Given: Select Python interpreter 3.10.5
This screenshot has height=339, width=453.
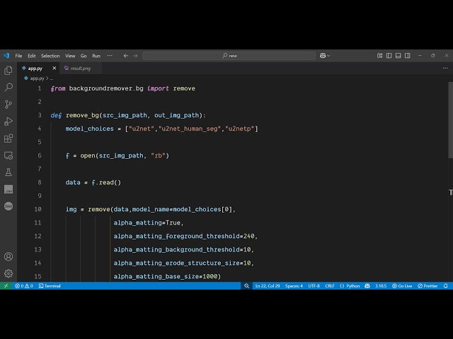Looking at the screenshot, I should pos(381,285).
